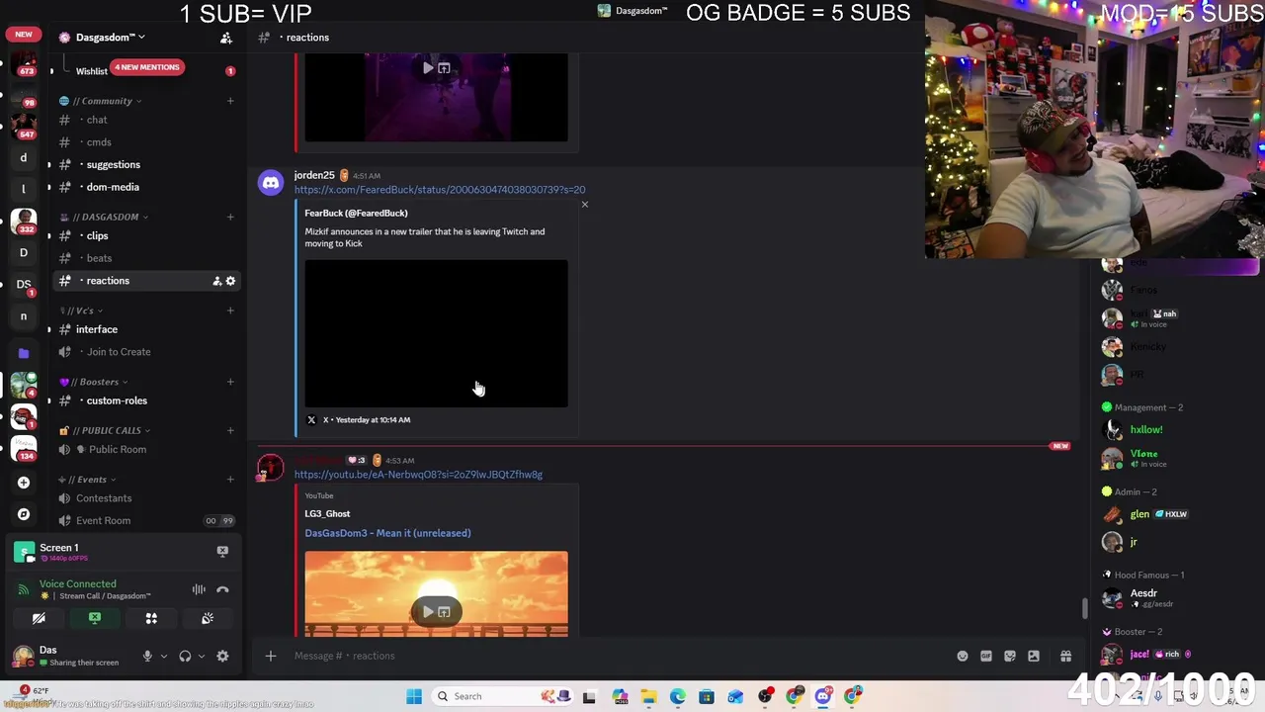Close the FearBuck embed with X

pos(584,205)
